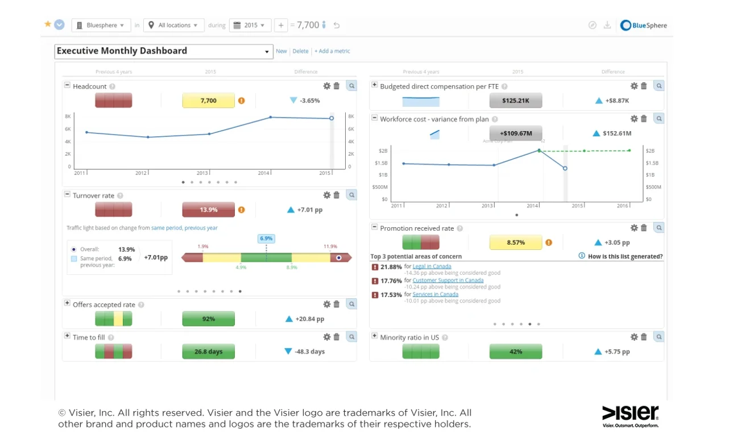Click the help icon beside Time to fill
The image size is (737, 443).
(111, 337)
